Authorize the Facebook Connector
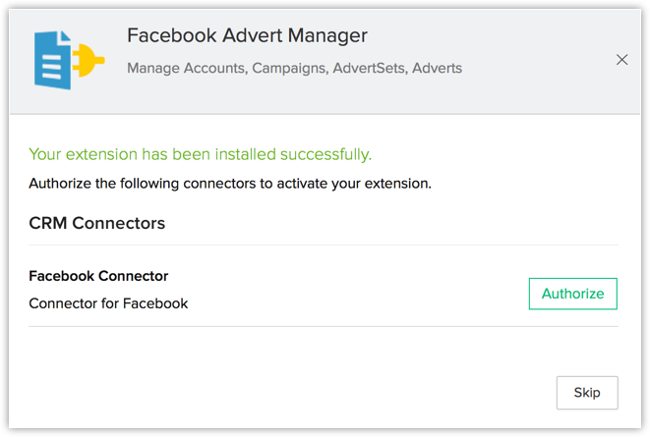Screen dimensions: 650x437 [x=572, y=294]
